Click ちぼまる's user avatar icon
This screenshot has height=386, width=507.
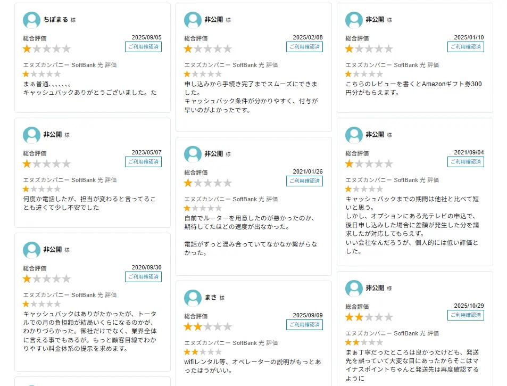click(x=32, y=20)
